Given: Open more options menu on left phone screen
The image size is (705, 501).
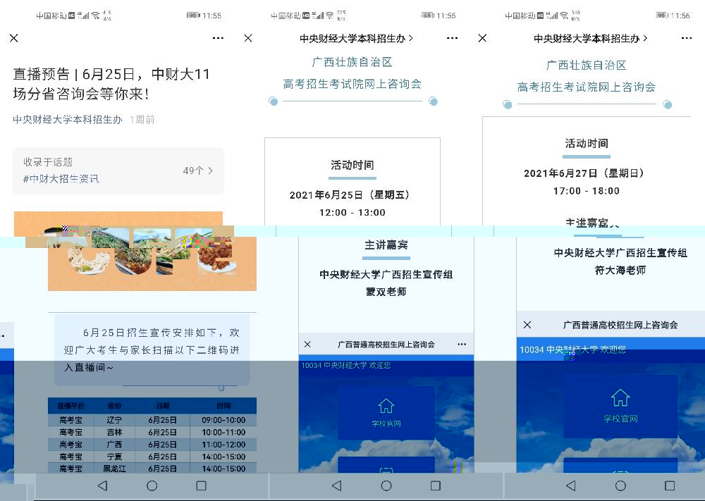Looking at the screenshot, I should (218, 38).
